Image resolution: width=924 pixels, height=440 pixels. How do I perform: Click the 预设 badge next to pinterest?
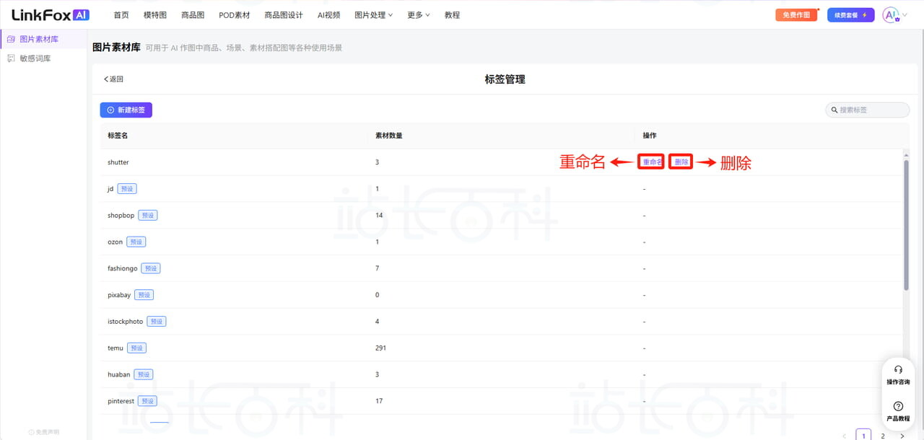147,401
